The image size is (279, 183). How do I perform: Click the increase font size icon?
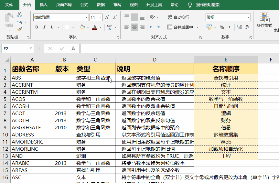click(107, 17)
